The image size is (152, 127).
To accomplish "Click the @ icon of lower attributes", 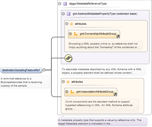I will click(x=68, y=82).
